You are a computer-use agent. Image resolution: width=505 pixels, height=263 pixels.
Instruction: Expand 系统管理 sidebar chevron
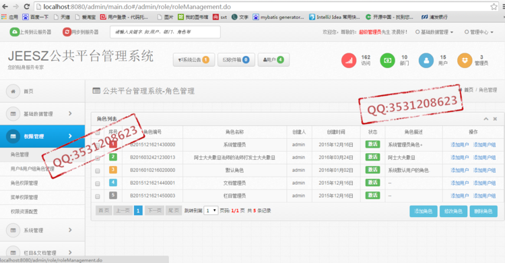tap(70, 230)
